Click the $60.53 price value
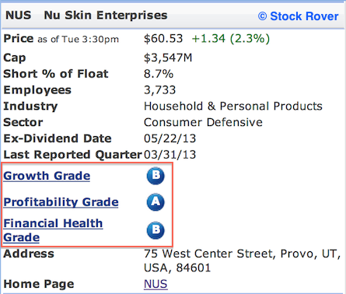 point(163,39)
